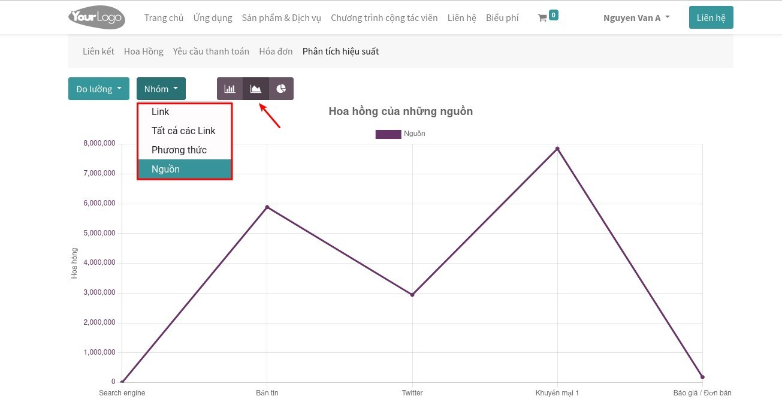Open Biểu phí page
This screenshot has width=782, height=399.
coord(503,17)
